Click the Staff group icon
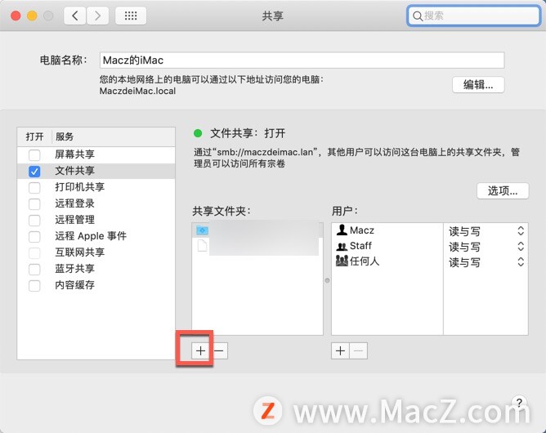The height and width of the screenshot is (433, 546). [x=342, y=247]
